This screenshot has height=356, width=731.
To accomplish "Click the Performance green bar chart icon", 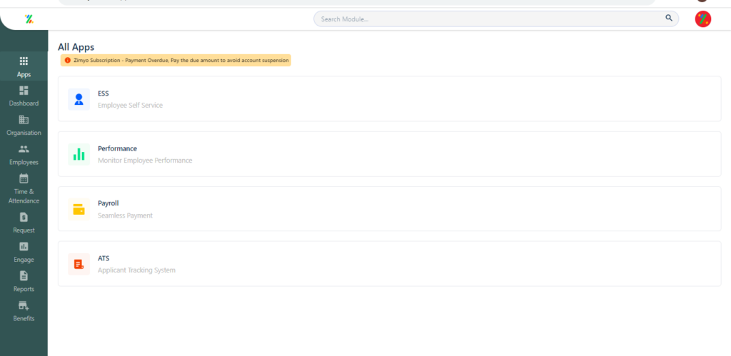I will tap(79, 154).
